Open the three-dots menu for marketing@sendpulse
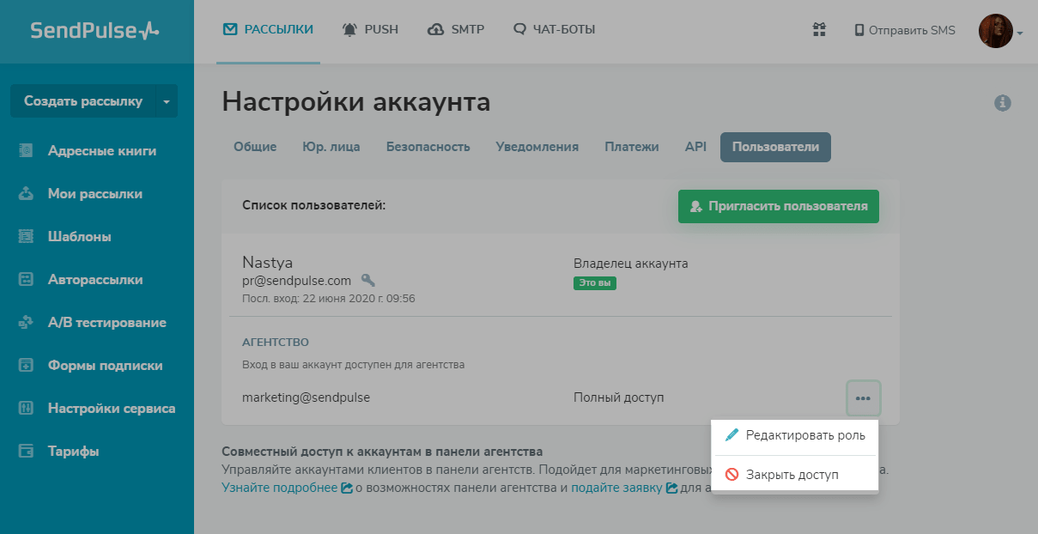The height and width of the screenshot is (534, 1038). [863, 397]
